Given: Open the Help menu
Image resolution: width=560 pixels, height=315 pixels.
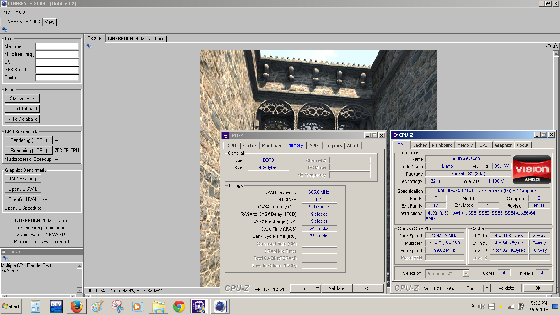Looking at the screenshot, I should (20, 12).
